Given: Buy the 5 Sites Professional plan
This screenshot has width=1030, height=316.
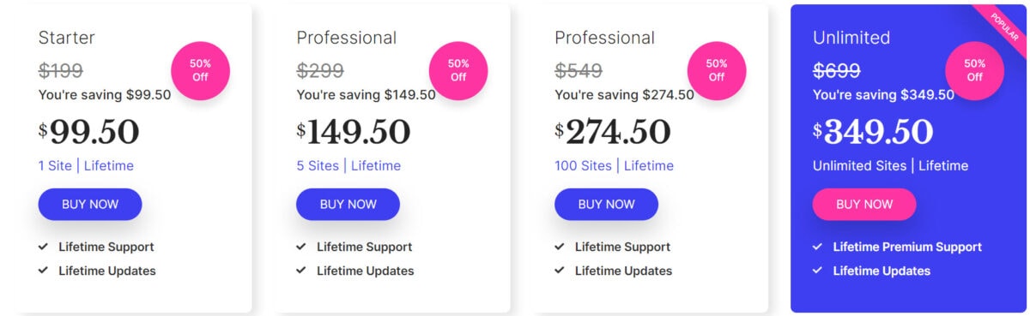Looking at the screenshot, I should coord(348,204).
